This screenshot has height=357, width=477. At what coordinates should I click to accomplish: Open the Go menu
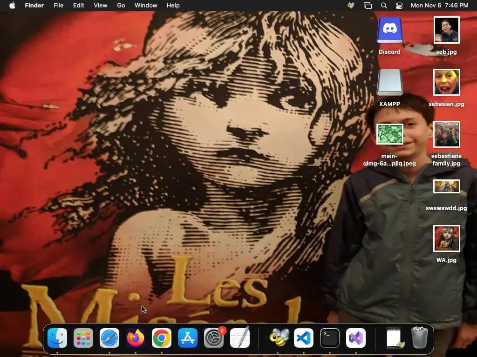pyautogui.click(x=121, y=6)
